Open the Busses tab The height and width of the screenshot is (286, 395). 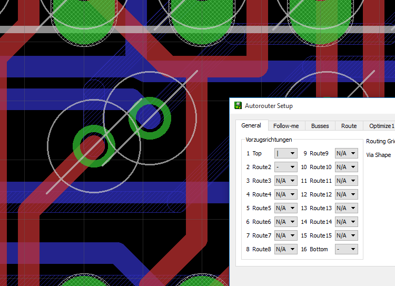tap(320, 126)
